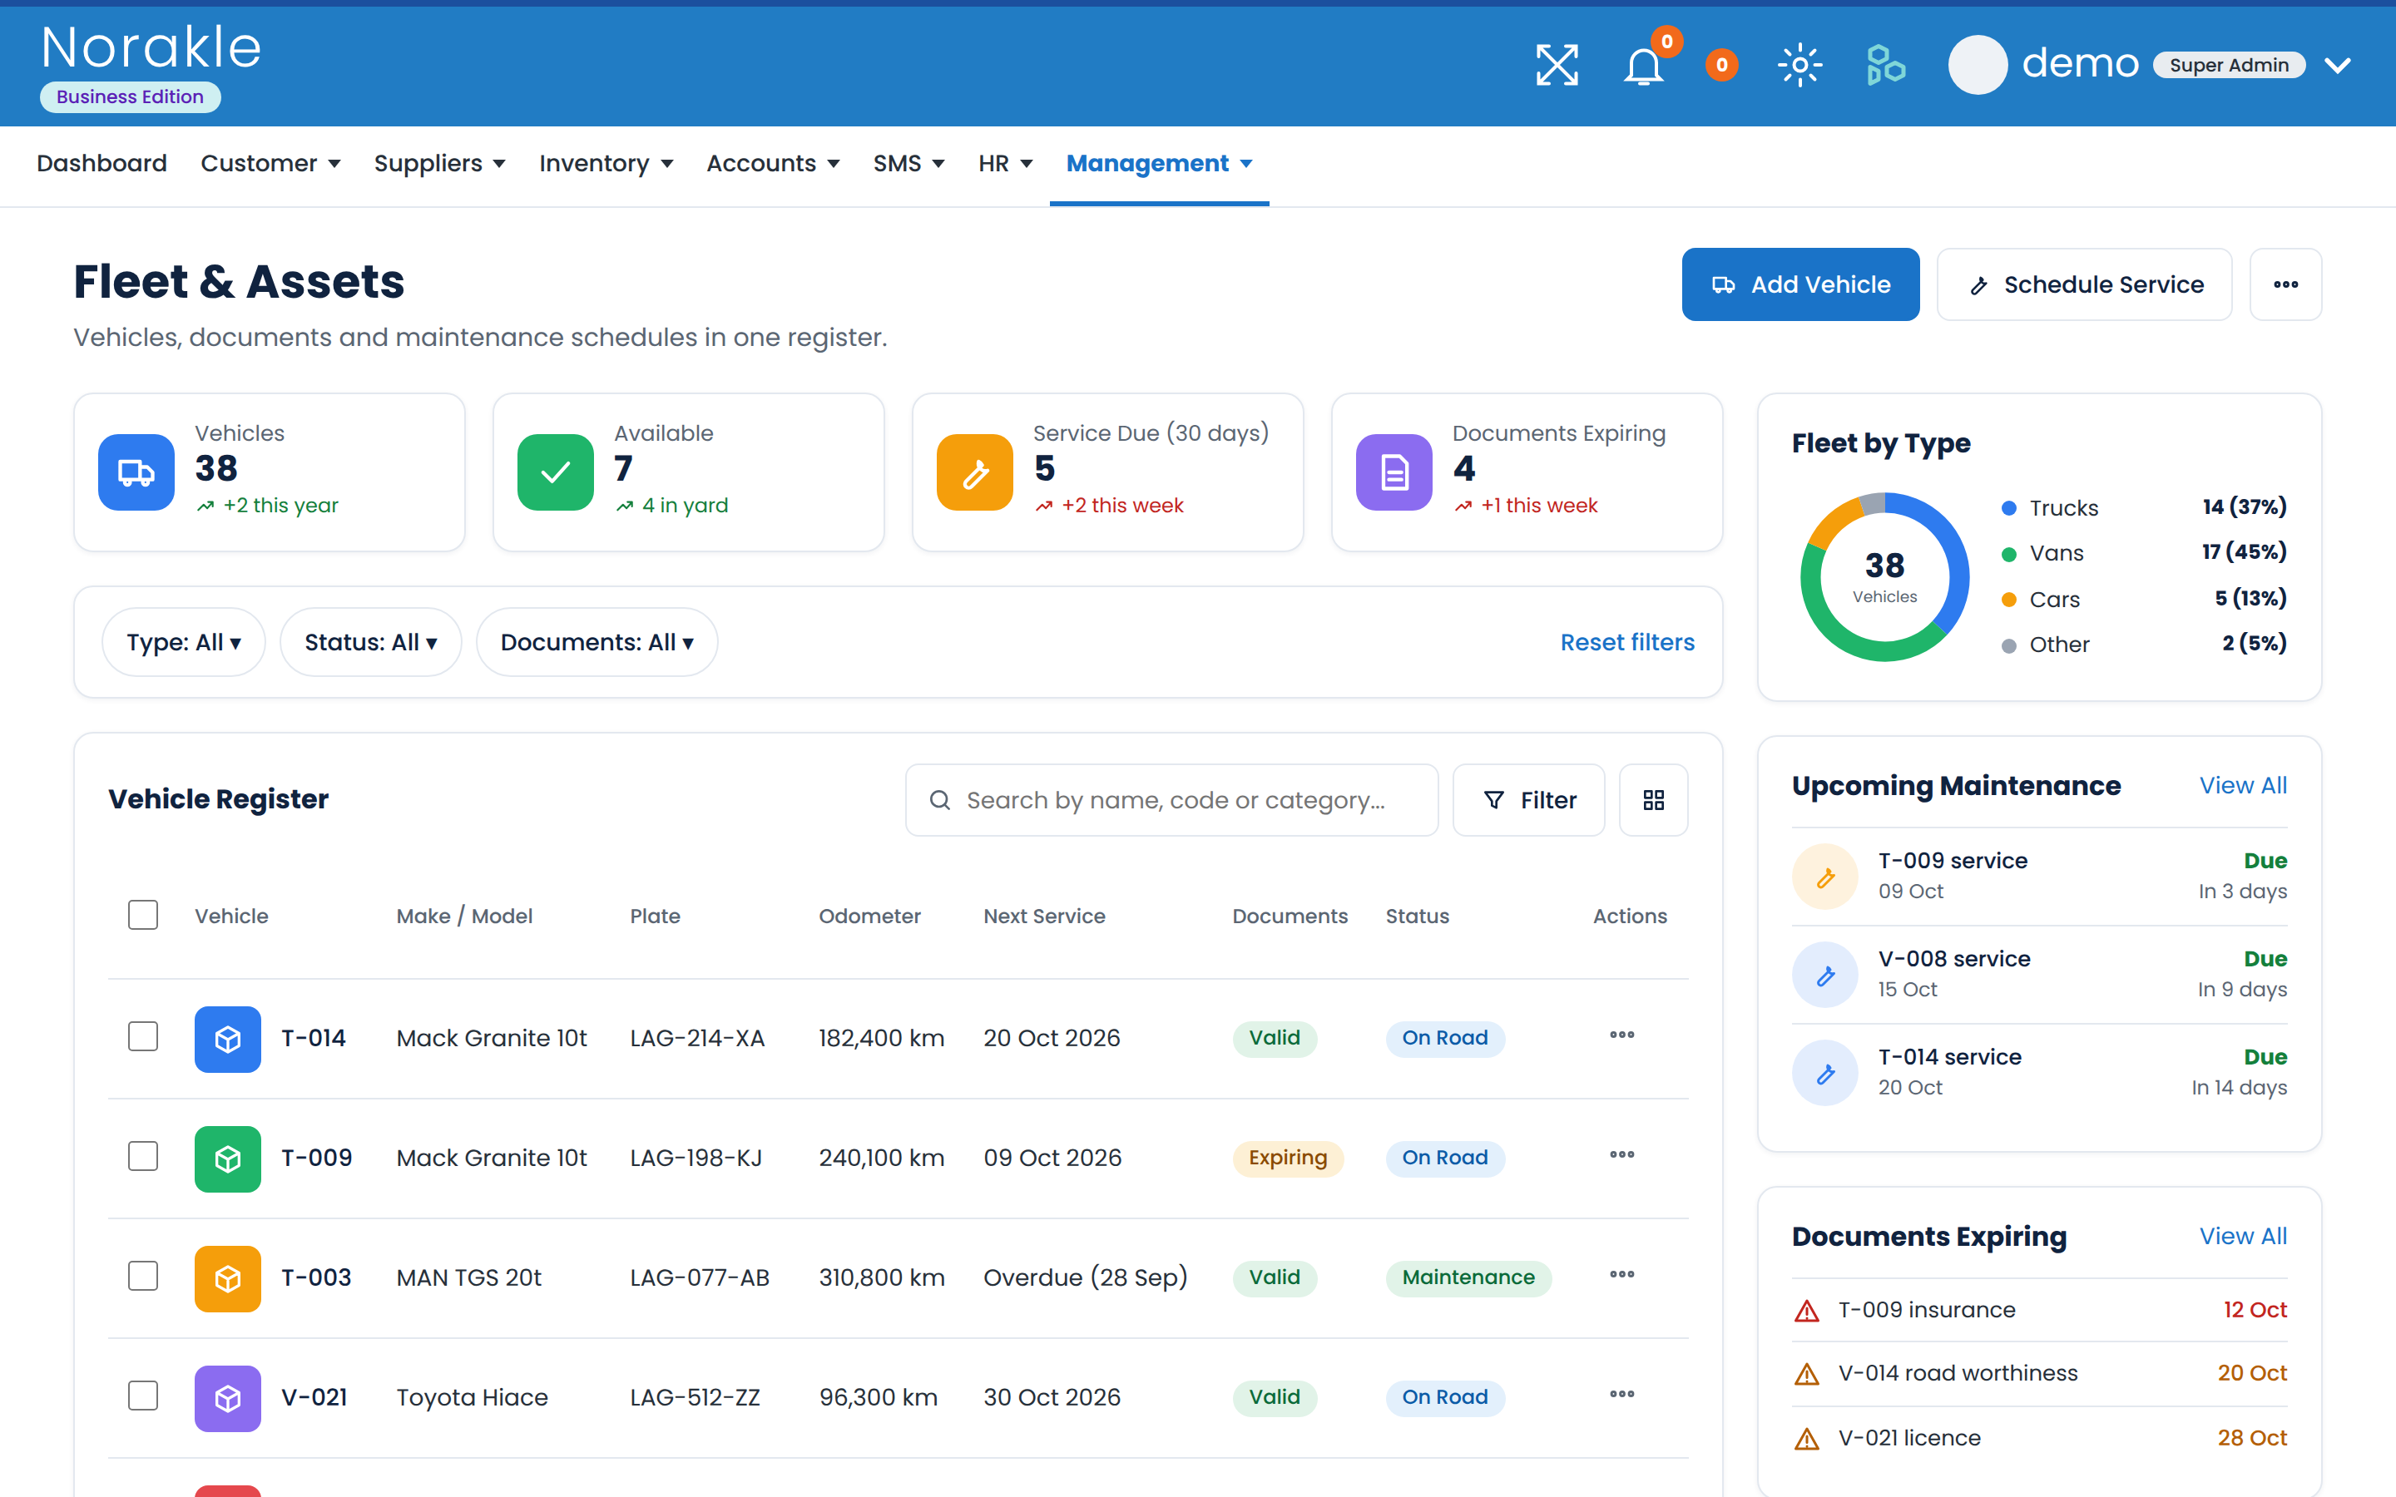Click the Filter button in Vehicle Register
Viewport: 2396px width, 1497px height.
pyautogui.click(x=1528, y=800)
